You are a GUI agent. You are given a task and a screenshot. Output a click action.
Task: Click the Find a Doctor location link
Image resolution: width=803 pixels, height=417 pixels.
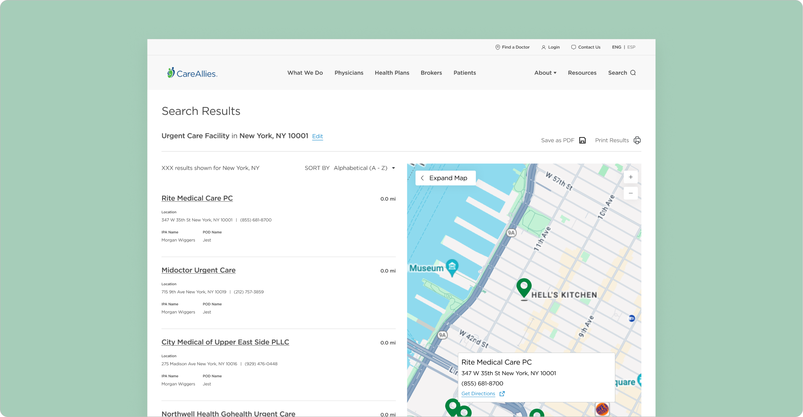(x=512, y=47)
